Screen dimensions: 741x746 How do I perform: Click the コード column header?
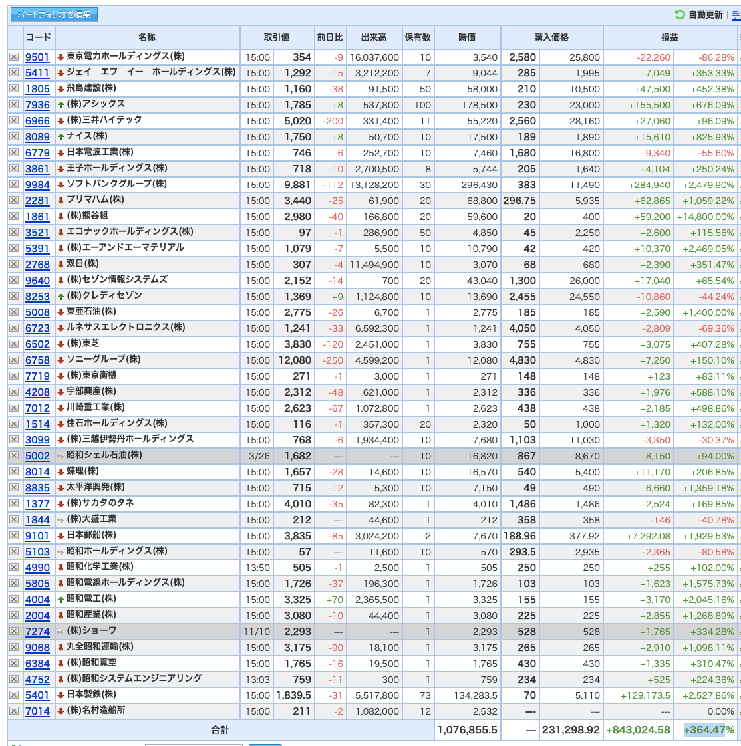pyautogui.click(x=38, y=37)
